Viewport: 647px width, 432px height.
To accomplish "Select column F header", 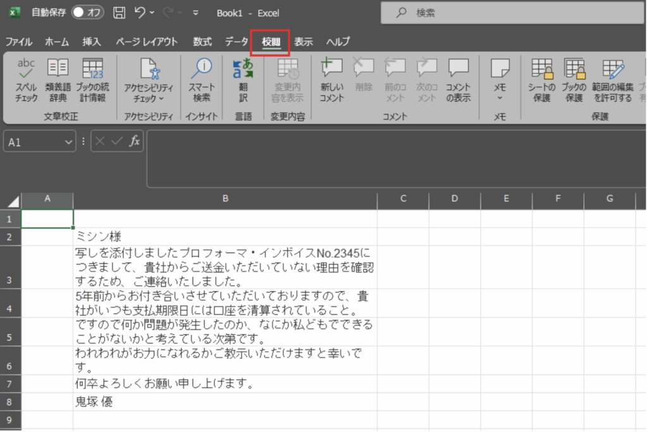I will 558,200.
